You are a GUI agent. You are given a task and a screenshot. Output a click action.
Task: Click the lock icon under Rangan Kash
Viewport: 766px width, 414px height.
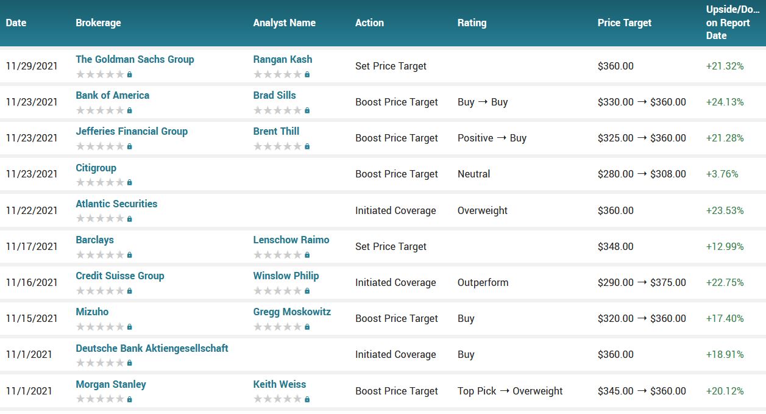(x=307, y=74)
